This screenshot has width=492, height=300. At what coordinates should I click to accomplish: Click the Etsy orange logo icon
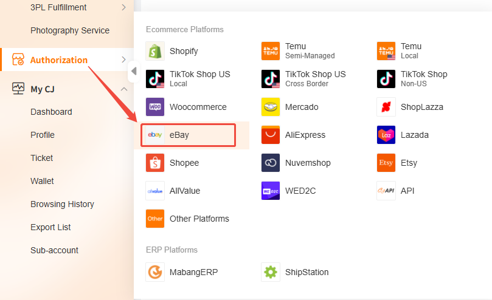[x=386, y=163]
